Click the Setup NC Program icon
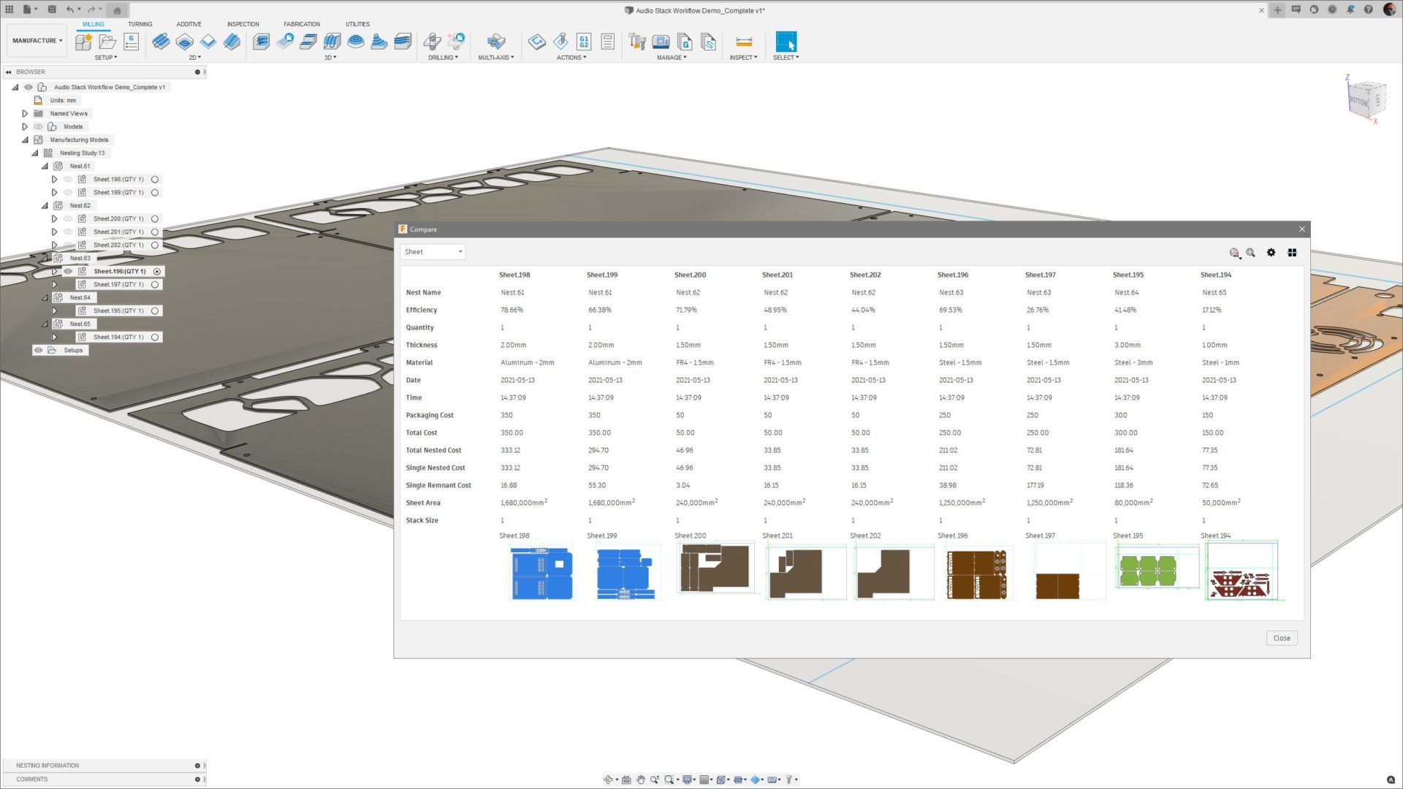The image size is (1403, 789). coord(132,42)
